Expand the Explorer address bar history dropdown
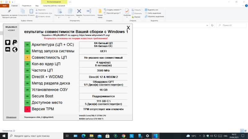This screenshot has height=139, width=248. click(207, 25)
